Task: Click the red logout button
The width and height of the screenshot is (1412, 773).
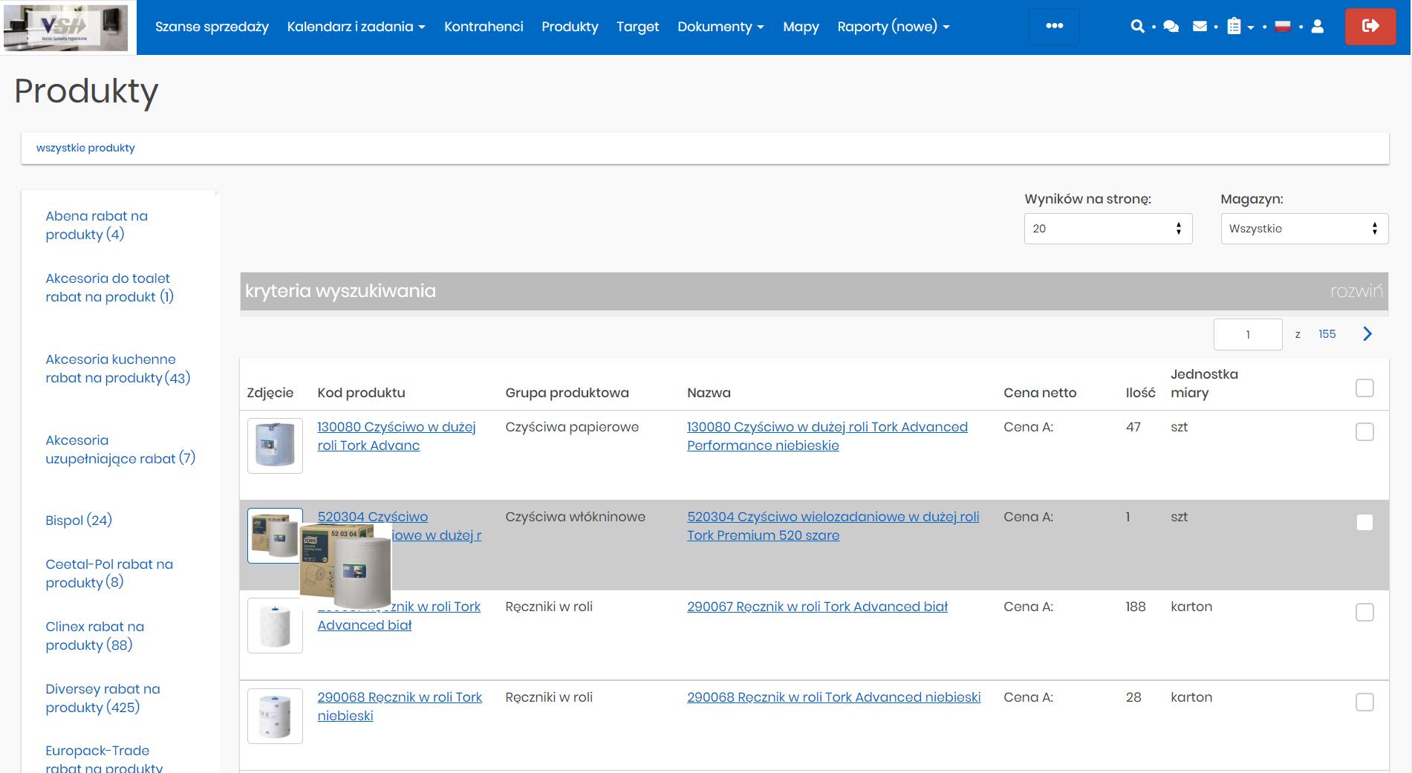Action: coord(1370,27)
